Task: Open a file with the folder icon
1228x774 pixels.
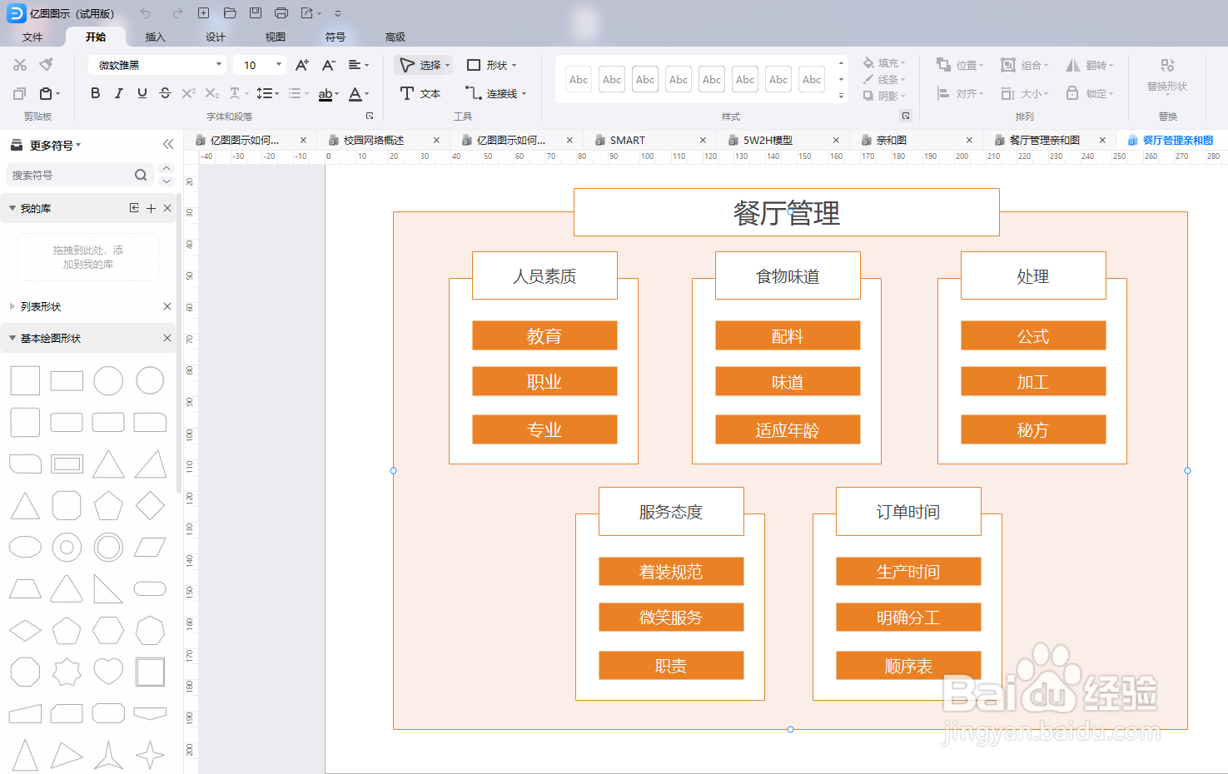Action: [231, 13]
